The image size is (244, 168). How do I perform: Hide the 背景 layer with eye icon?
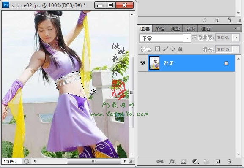click(x=143, y=63)
